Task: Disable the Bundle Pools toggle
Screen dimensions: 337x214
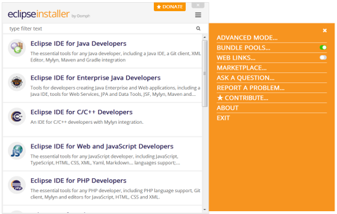Action: (323, 48)
